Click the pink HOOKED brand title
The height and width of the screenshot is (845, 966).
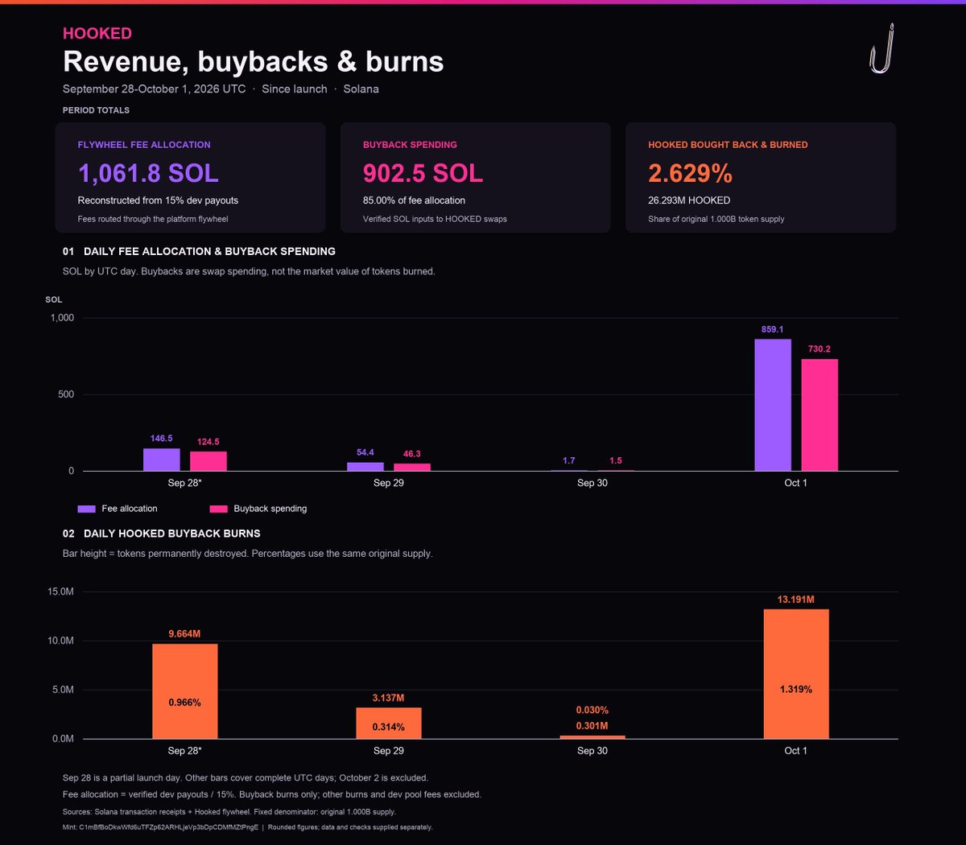click(97, 33)
